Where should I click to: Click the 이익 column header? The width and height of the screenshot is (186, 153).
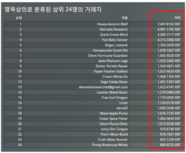(178, 18)
